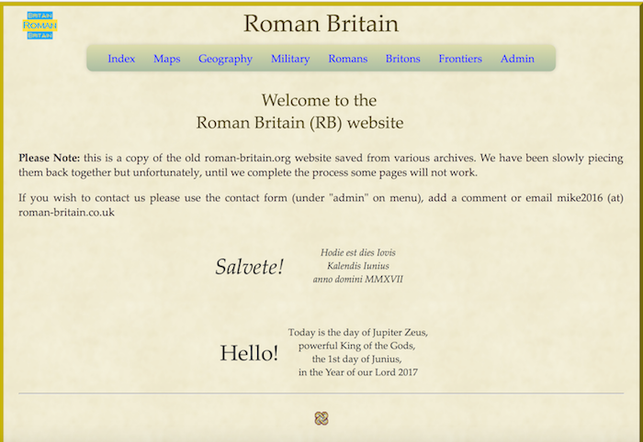Open the Index menu item
643x442 pixels.
tap(121, 59)
